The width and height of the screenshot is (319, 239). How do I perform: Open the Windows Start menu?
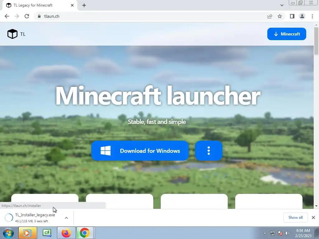coord(8,233)
